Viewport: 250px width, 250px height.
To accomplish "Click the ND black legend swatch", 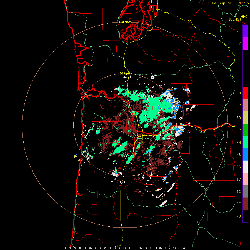I will tap(245, 216).
